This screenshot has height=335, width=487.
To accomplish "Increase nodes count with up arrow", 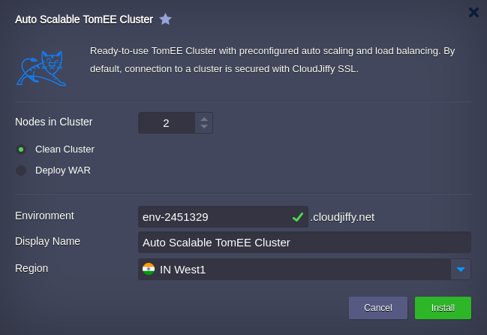I will click(204, 119).
